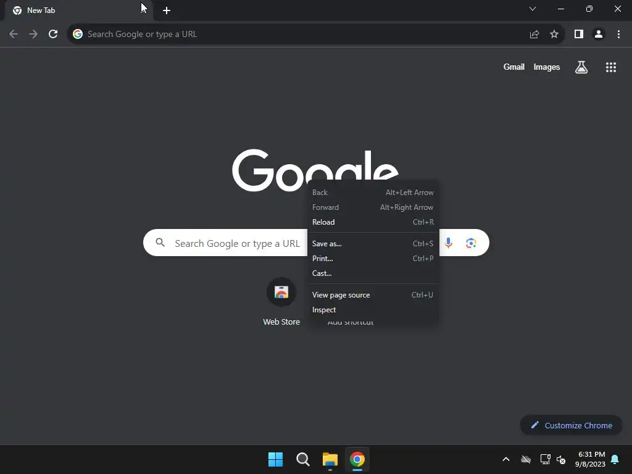
Task: Click the Chrome icon in the taskbar
Action: point(357,459)
